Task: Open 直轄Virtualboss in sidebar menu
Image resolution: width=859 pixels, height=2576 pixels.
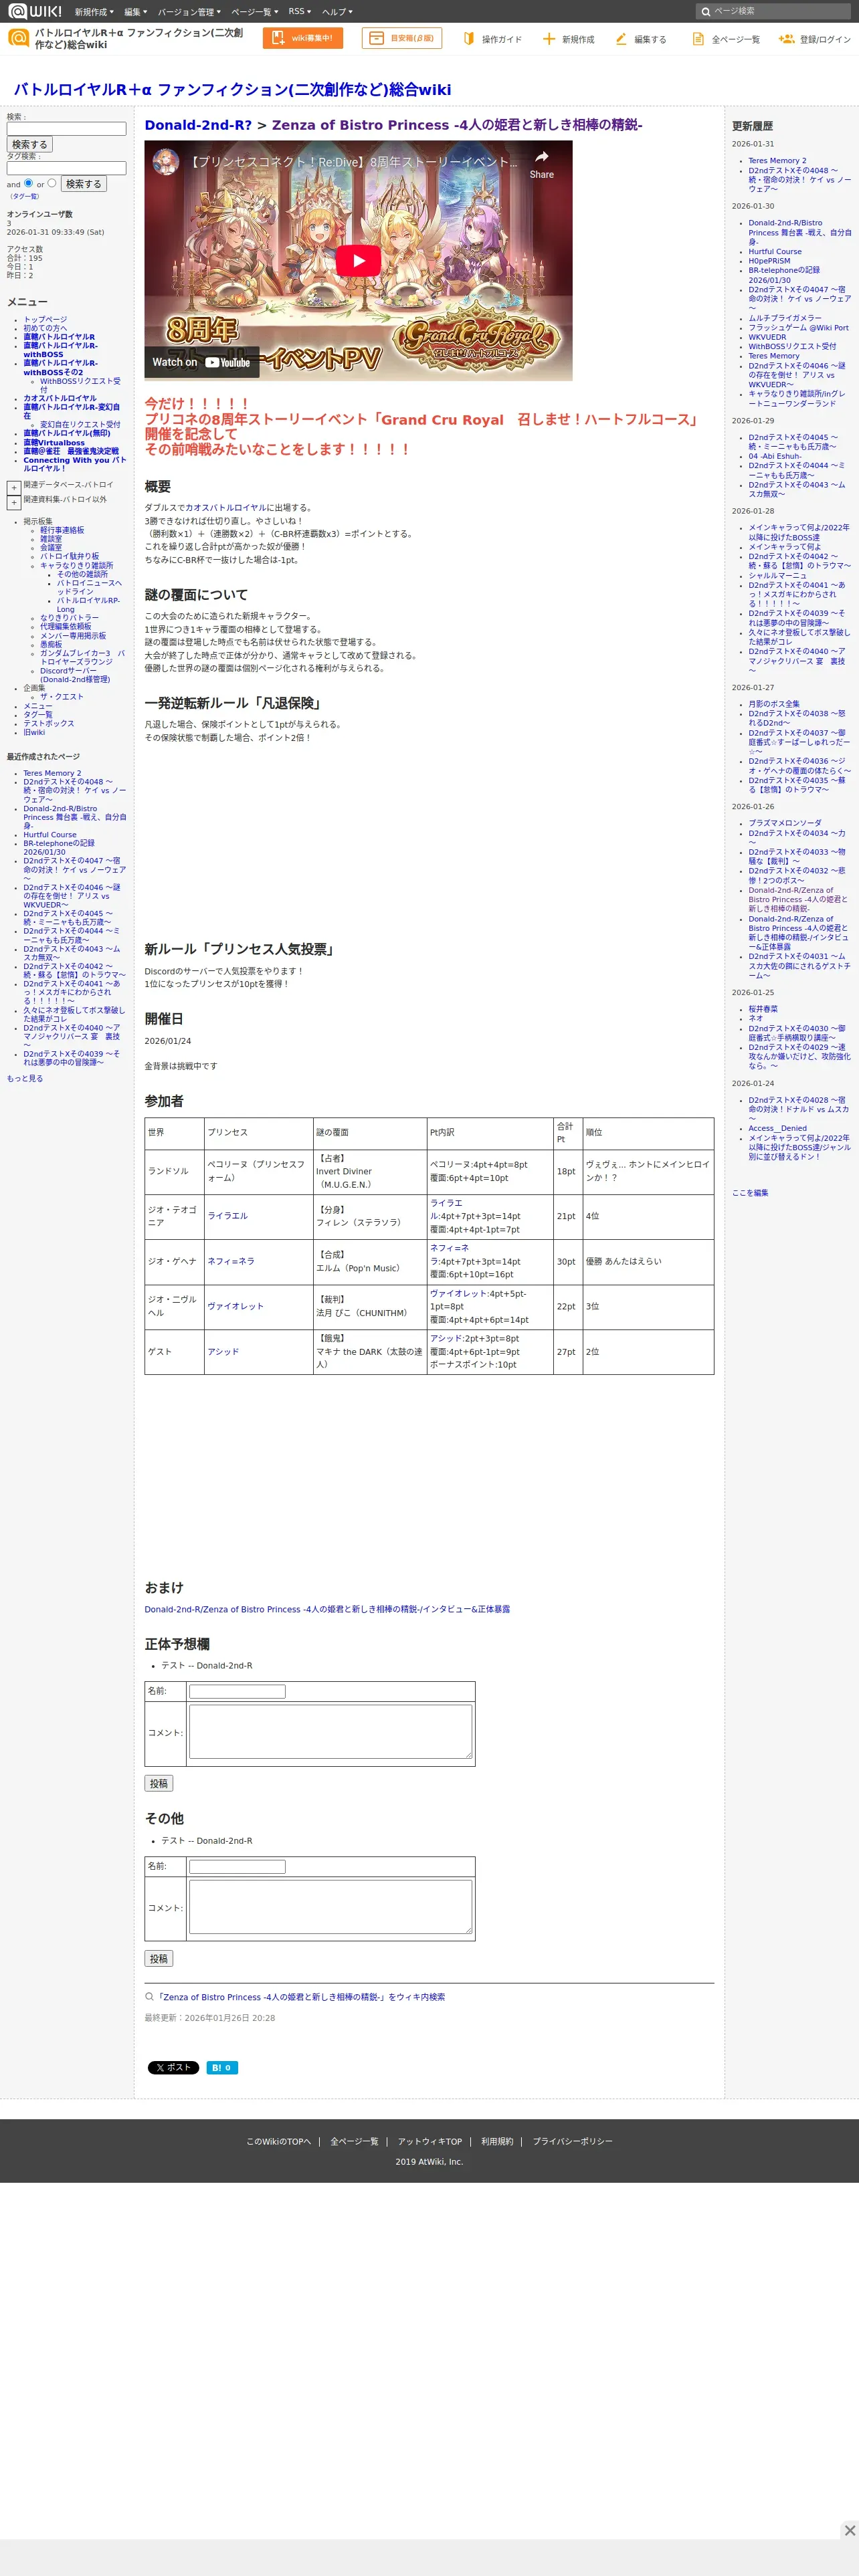Action: point(54,443)
